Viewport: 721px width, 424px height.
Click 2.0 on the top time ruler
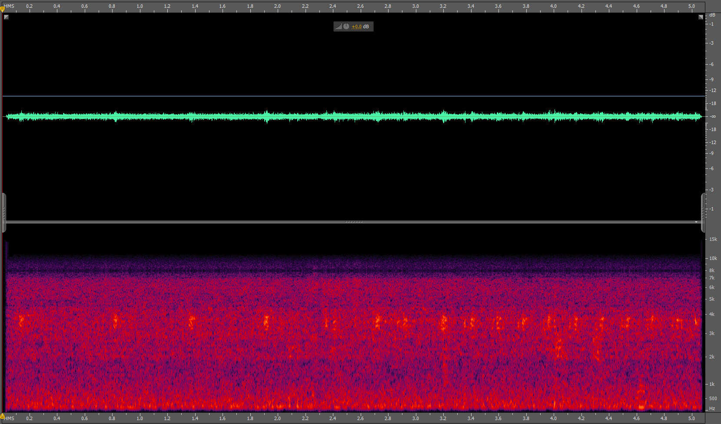(277, 6)
